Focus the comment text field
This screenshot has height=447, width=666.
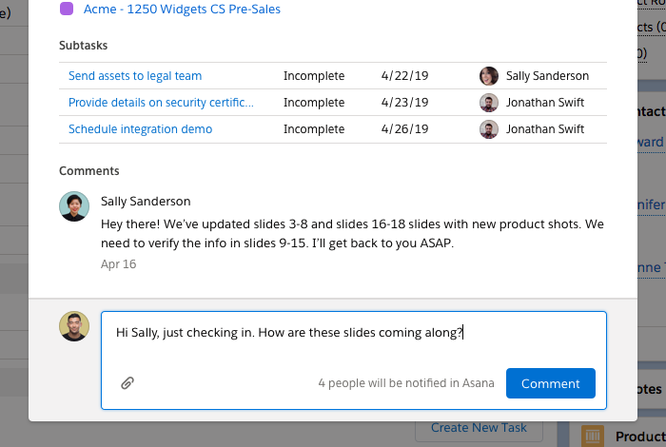pyautogui.click(x=352, y=342)
